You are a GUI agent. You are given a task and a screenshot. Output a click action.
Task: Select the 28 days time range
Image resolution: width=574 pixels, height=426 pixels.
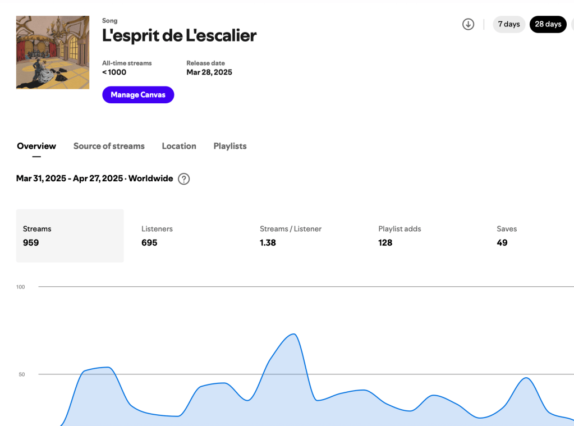pos(548,24)
